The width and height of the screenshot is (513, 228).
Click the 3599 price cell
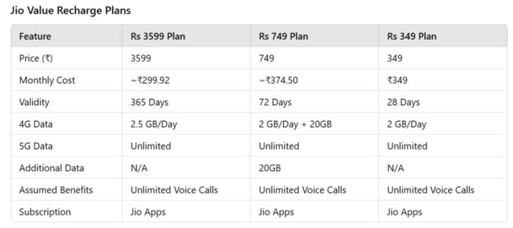pos(141,59)
